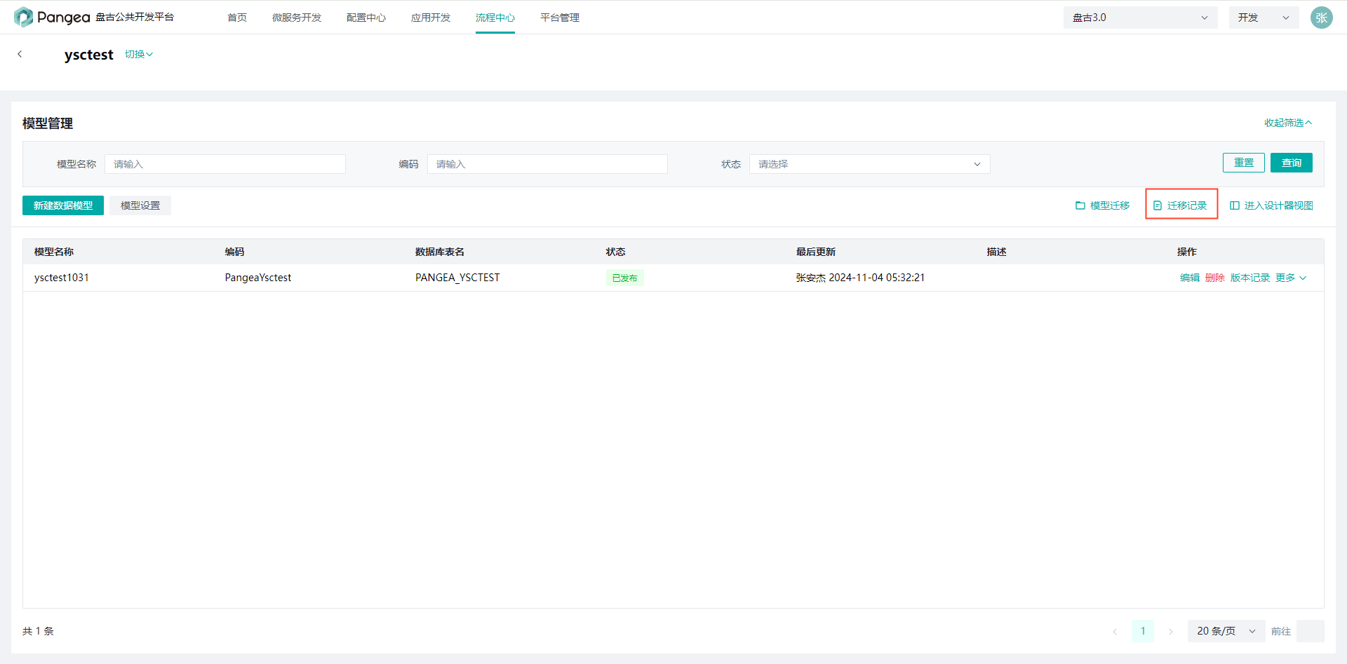Screen dimensions: 1347x664
Task: Open the user avatar 张
Action: 1321,18
